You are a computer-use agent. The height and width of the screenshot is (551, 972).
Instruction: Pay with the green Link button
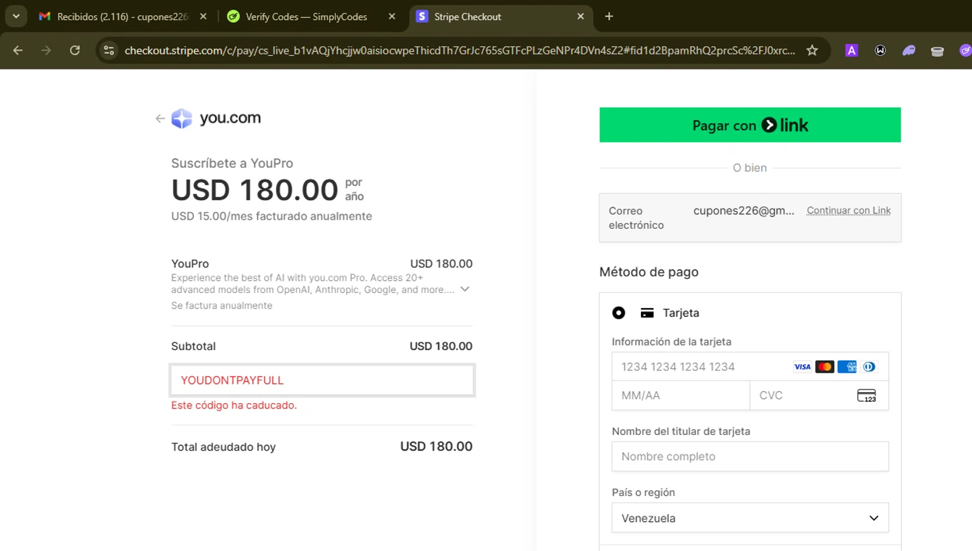[x=750, y=125]
